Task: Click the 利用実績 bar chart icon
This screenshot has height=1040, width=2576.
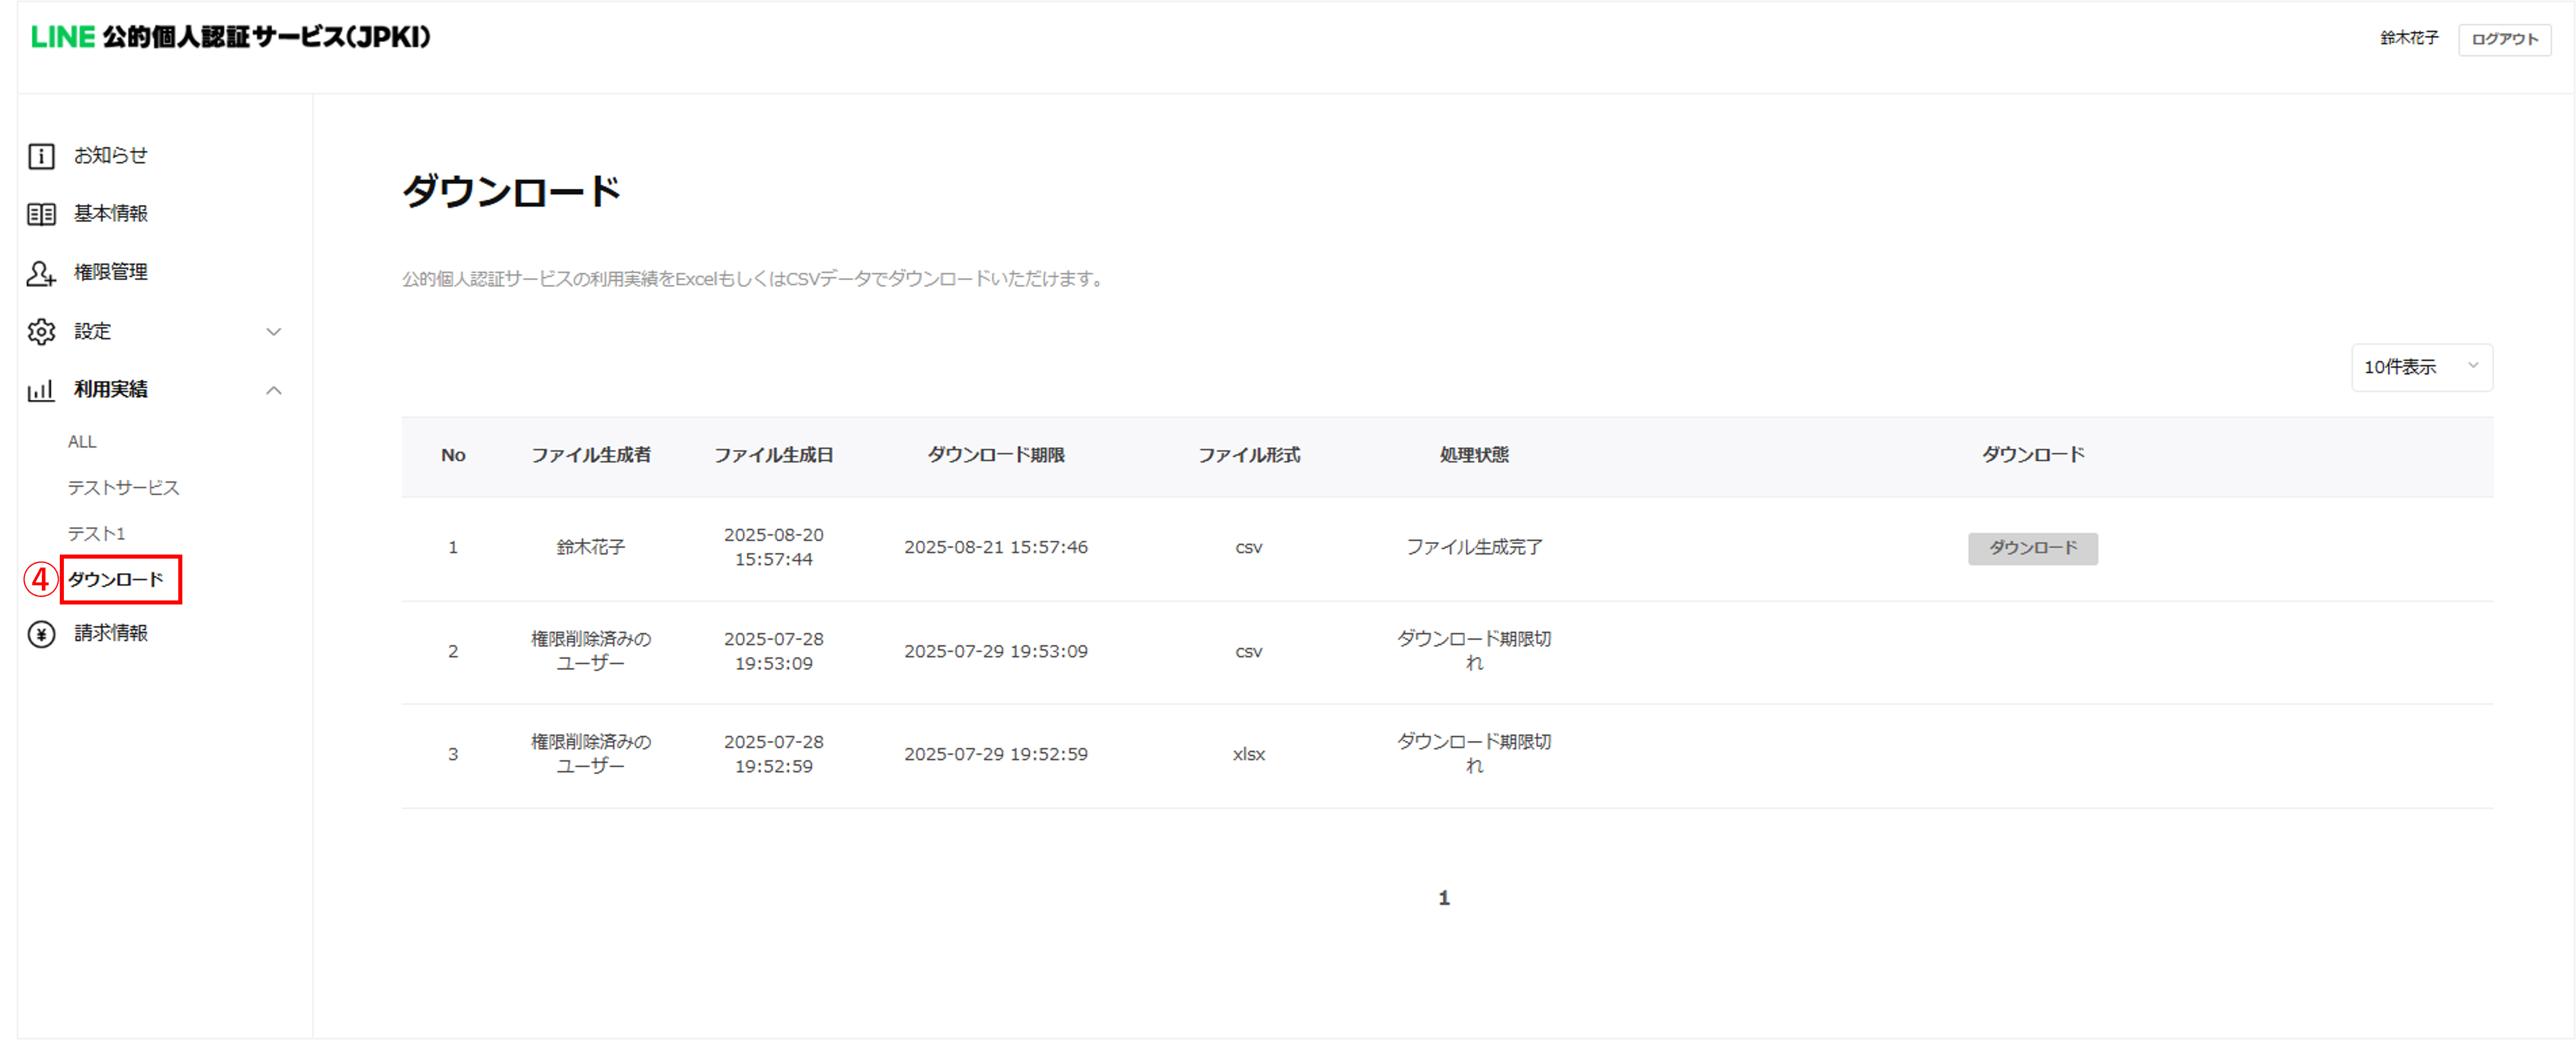Action: [41, 390]
